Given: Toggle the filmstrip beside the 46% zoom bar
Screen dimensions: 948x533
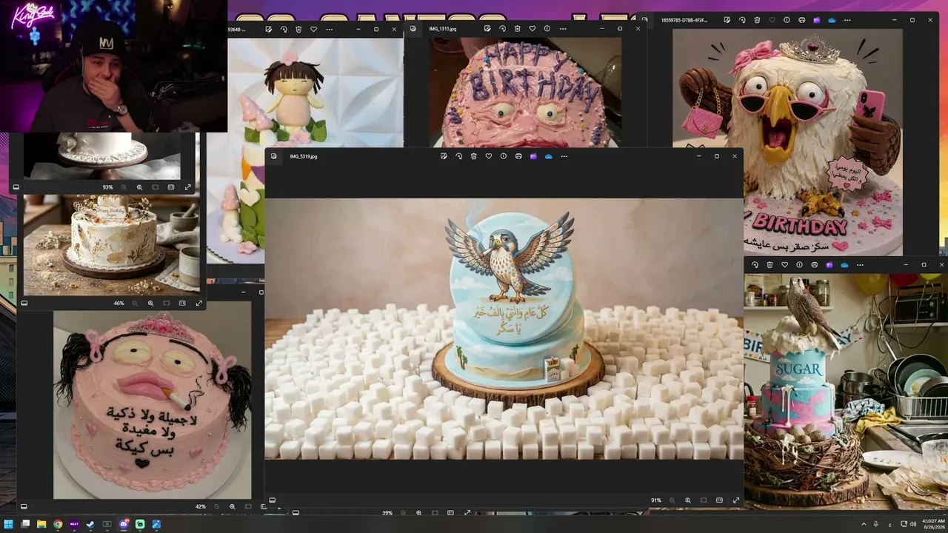Looking at the screenshot, I should tap(24, 303).
